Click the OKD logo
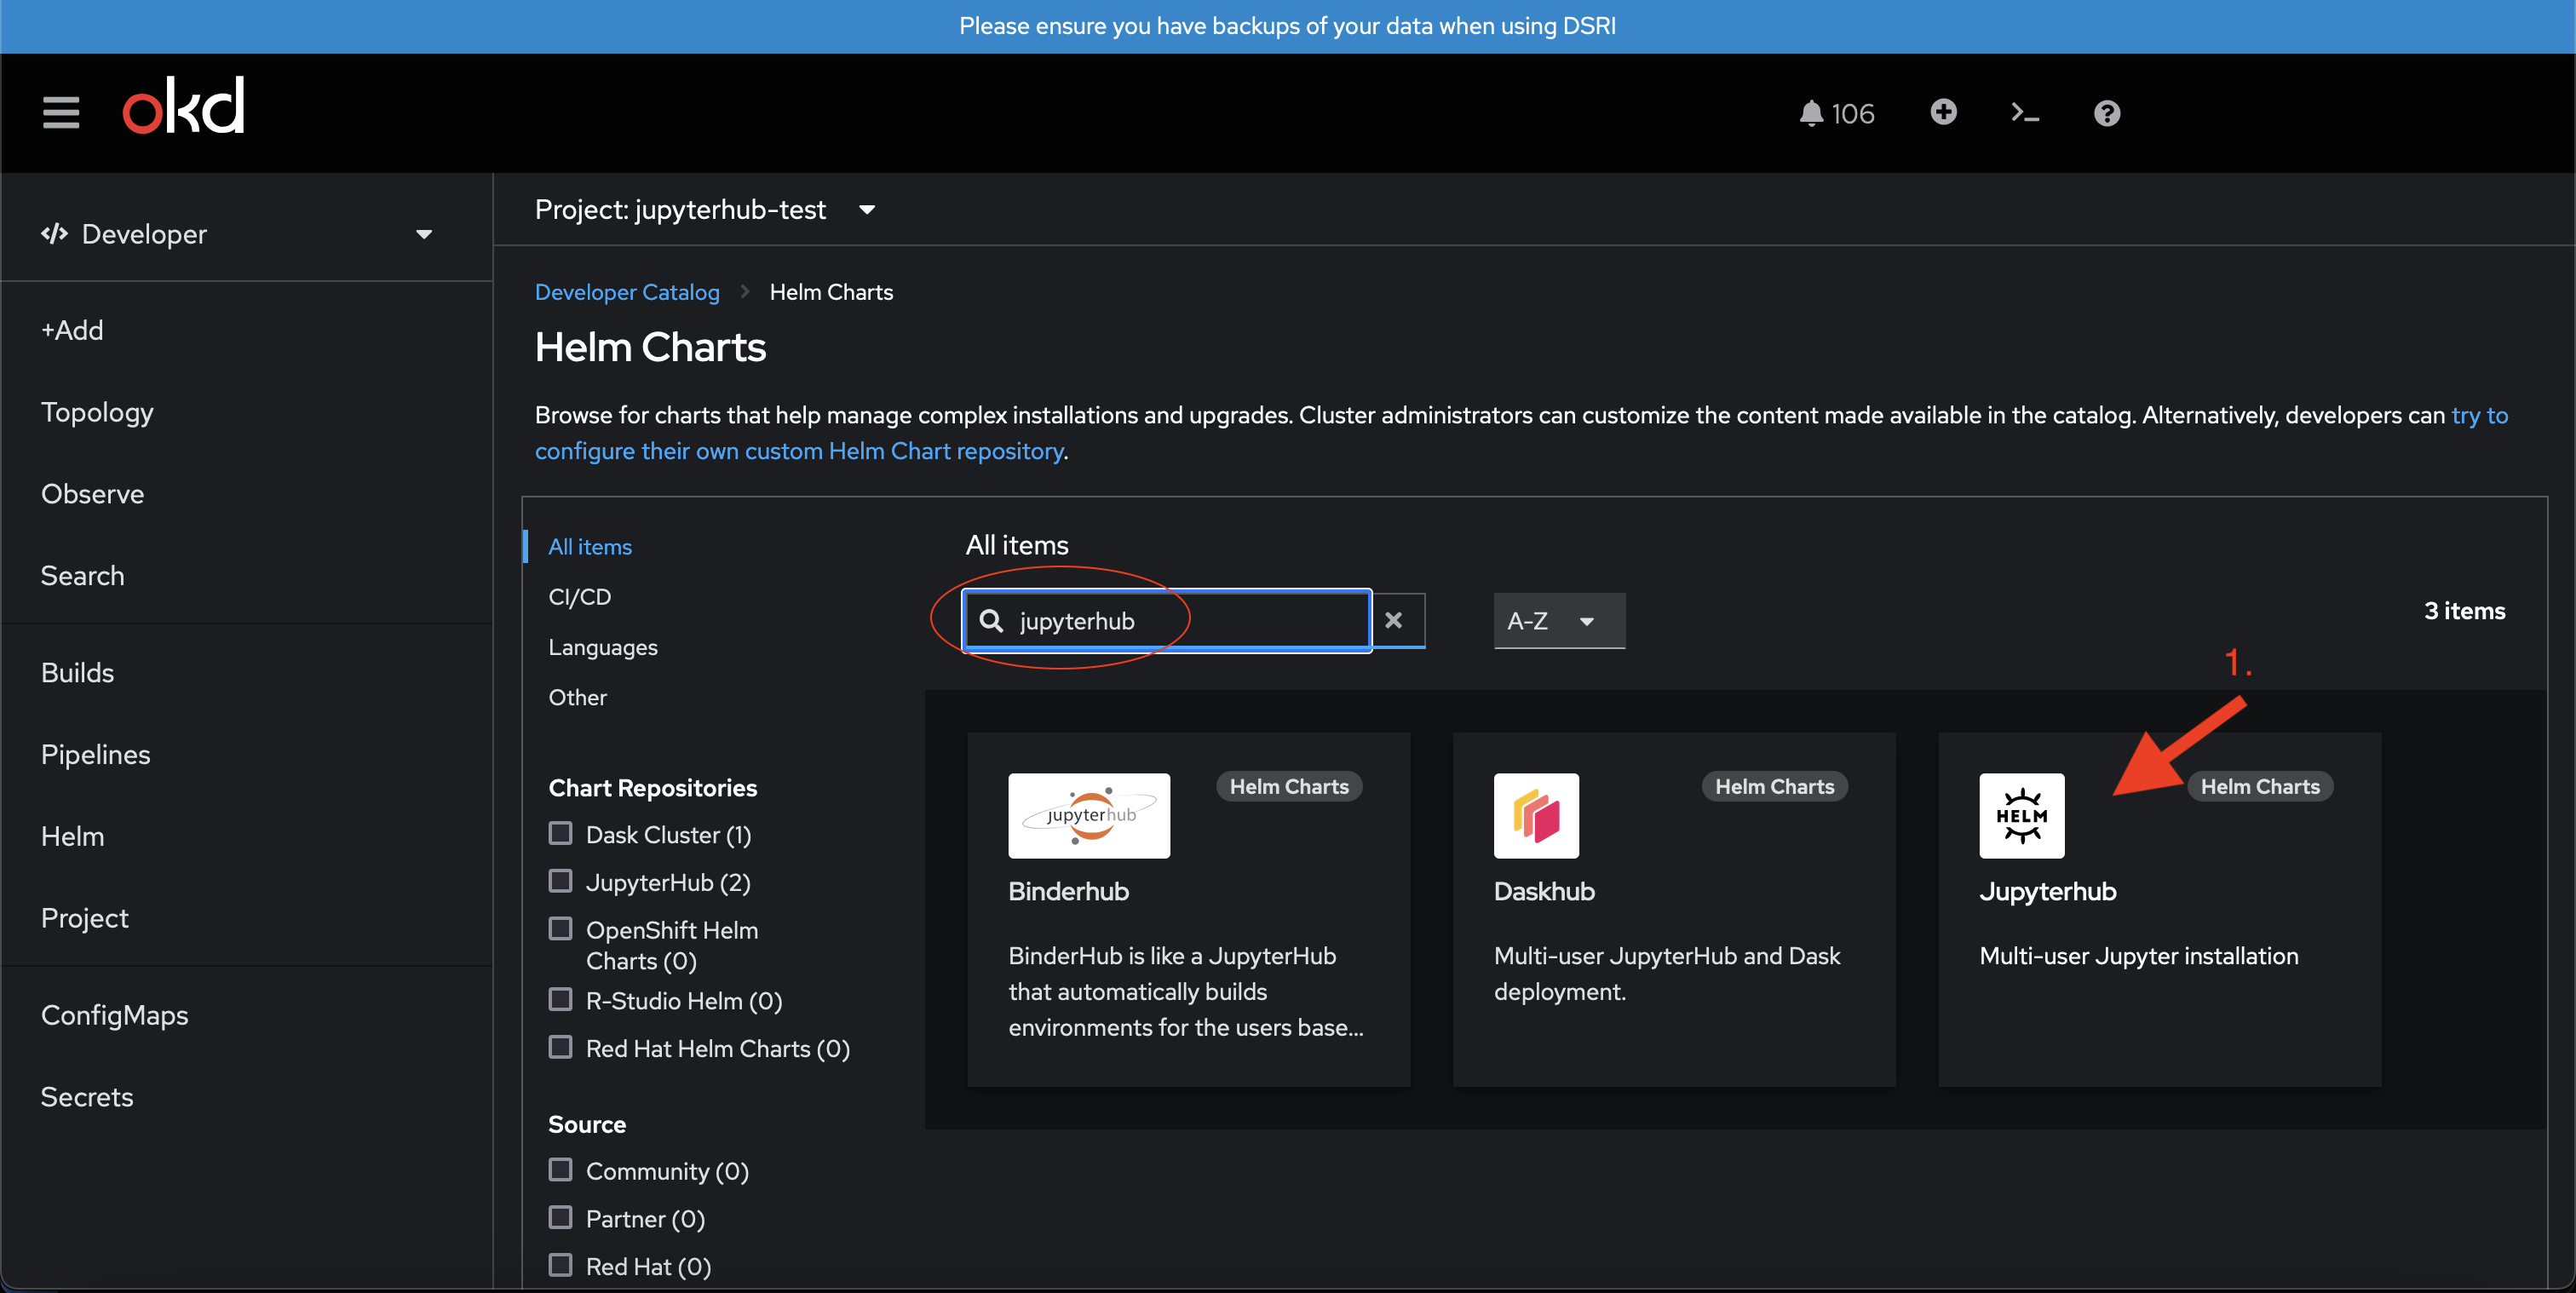The image size is (2576, 1293). [183, 106]
